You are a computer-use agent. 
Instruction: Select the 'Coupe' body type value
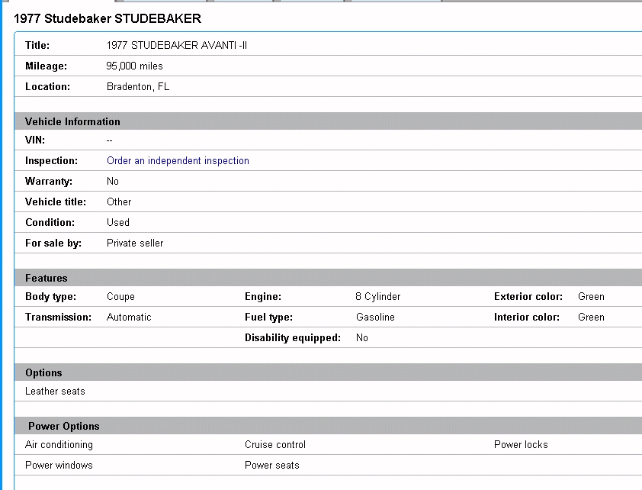120,296
